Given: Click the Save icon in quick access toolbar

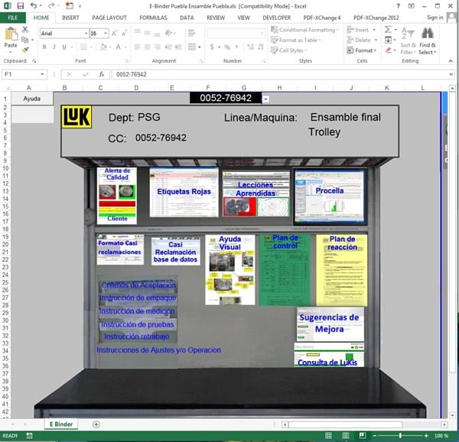Looking at the screenshot, I should [20, 5].
